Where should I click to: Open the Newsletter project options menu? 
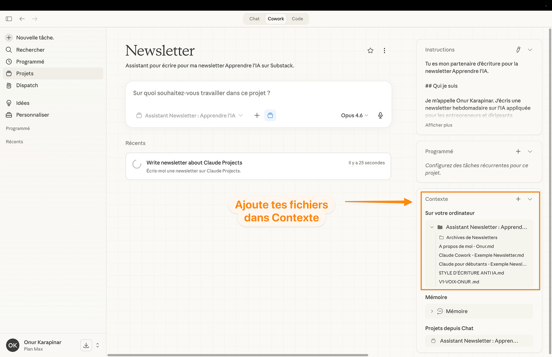tap(384, 50)
